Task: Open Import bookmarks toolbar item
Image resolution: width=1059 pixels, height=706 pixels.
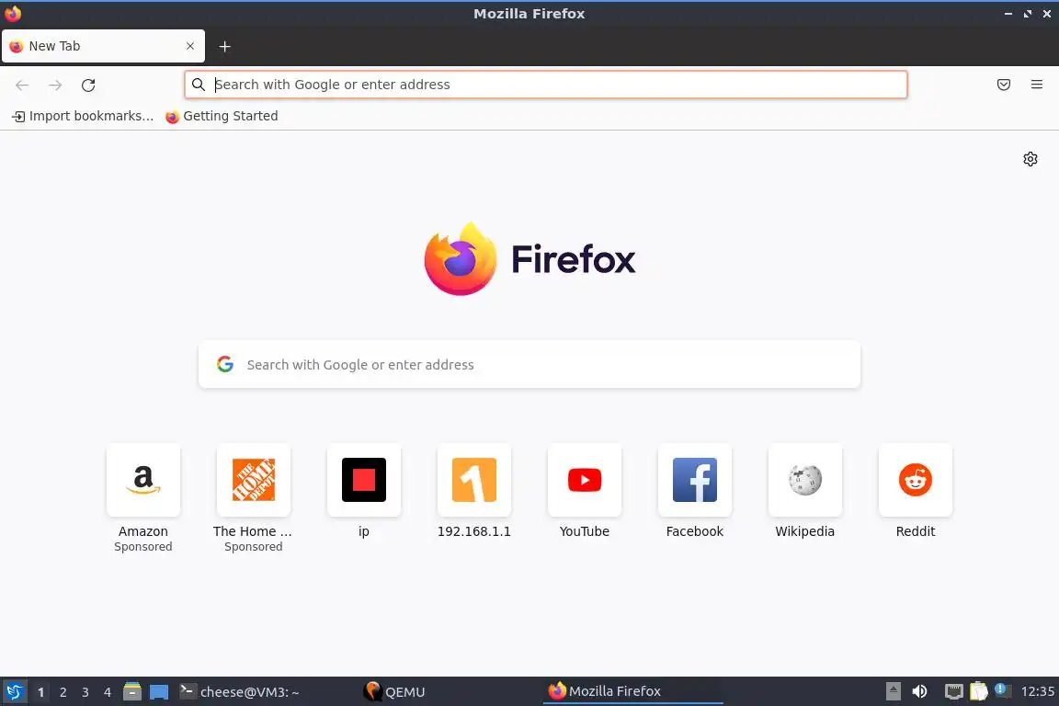Action: 83,116
